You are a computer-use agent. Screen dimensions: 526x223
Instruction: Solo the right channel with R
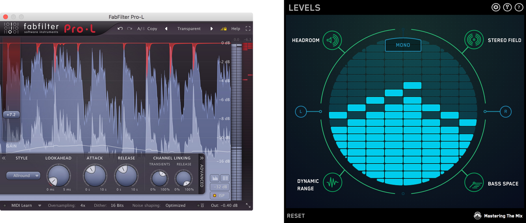tap(505, 111)
